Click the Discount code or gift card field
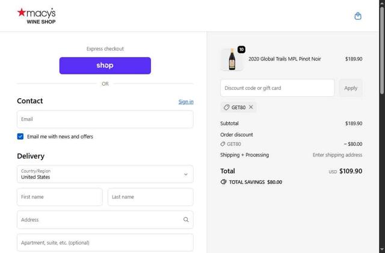The width and height of the screenshot is (385, 253). (x=277, y=88)
